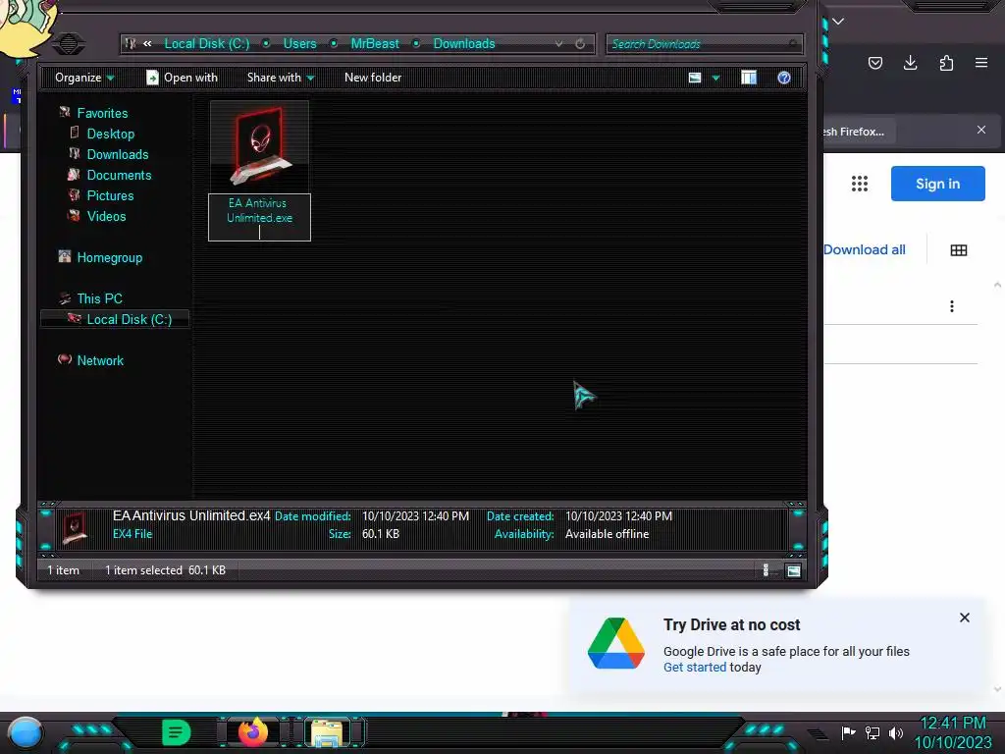Click the Network sidebar icon

coord(65,359)
